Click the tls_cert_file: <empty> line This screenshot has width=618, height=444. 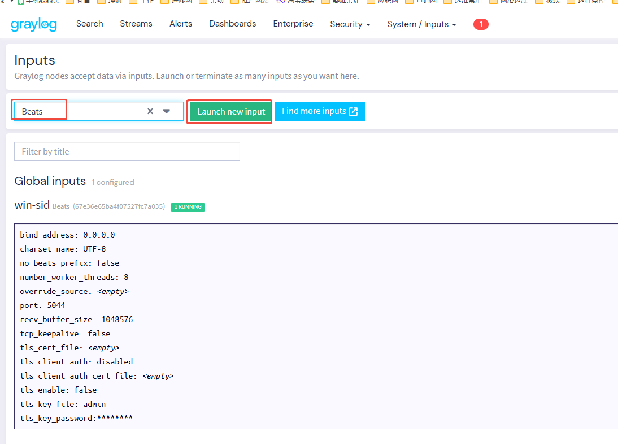(x=69, y=348)
